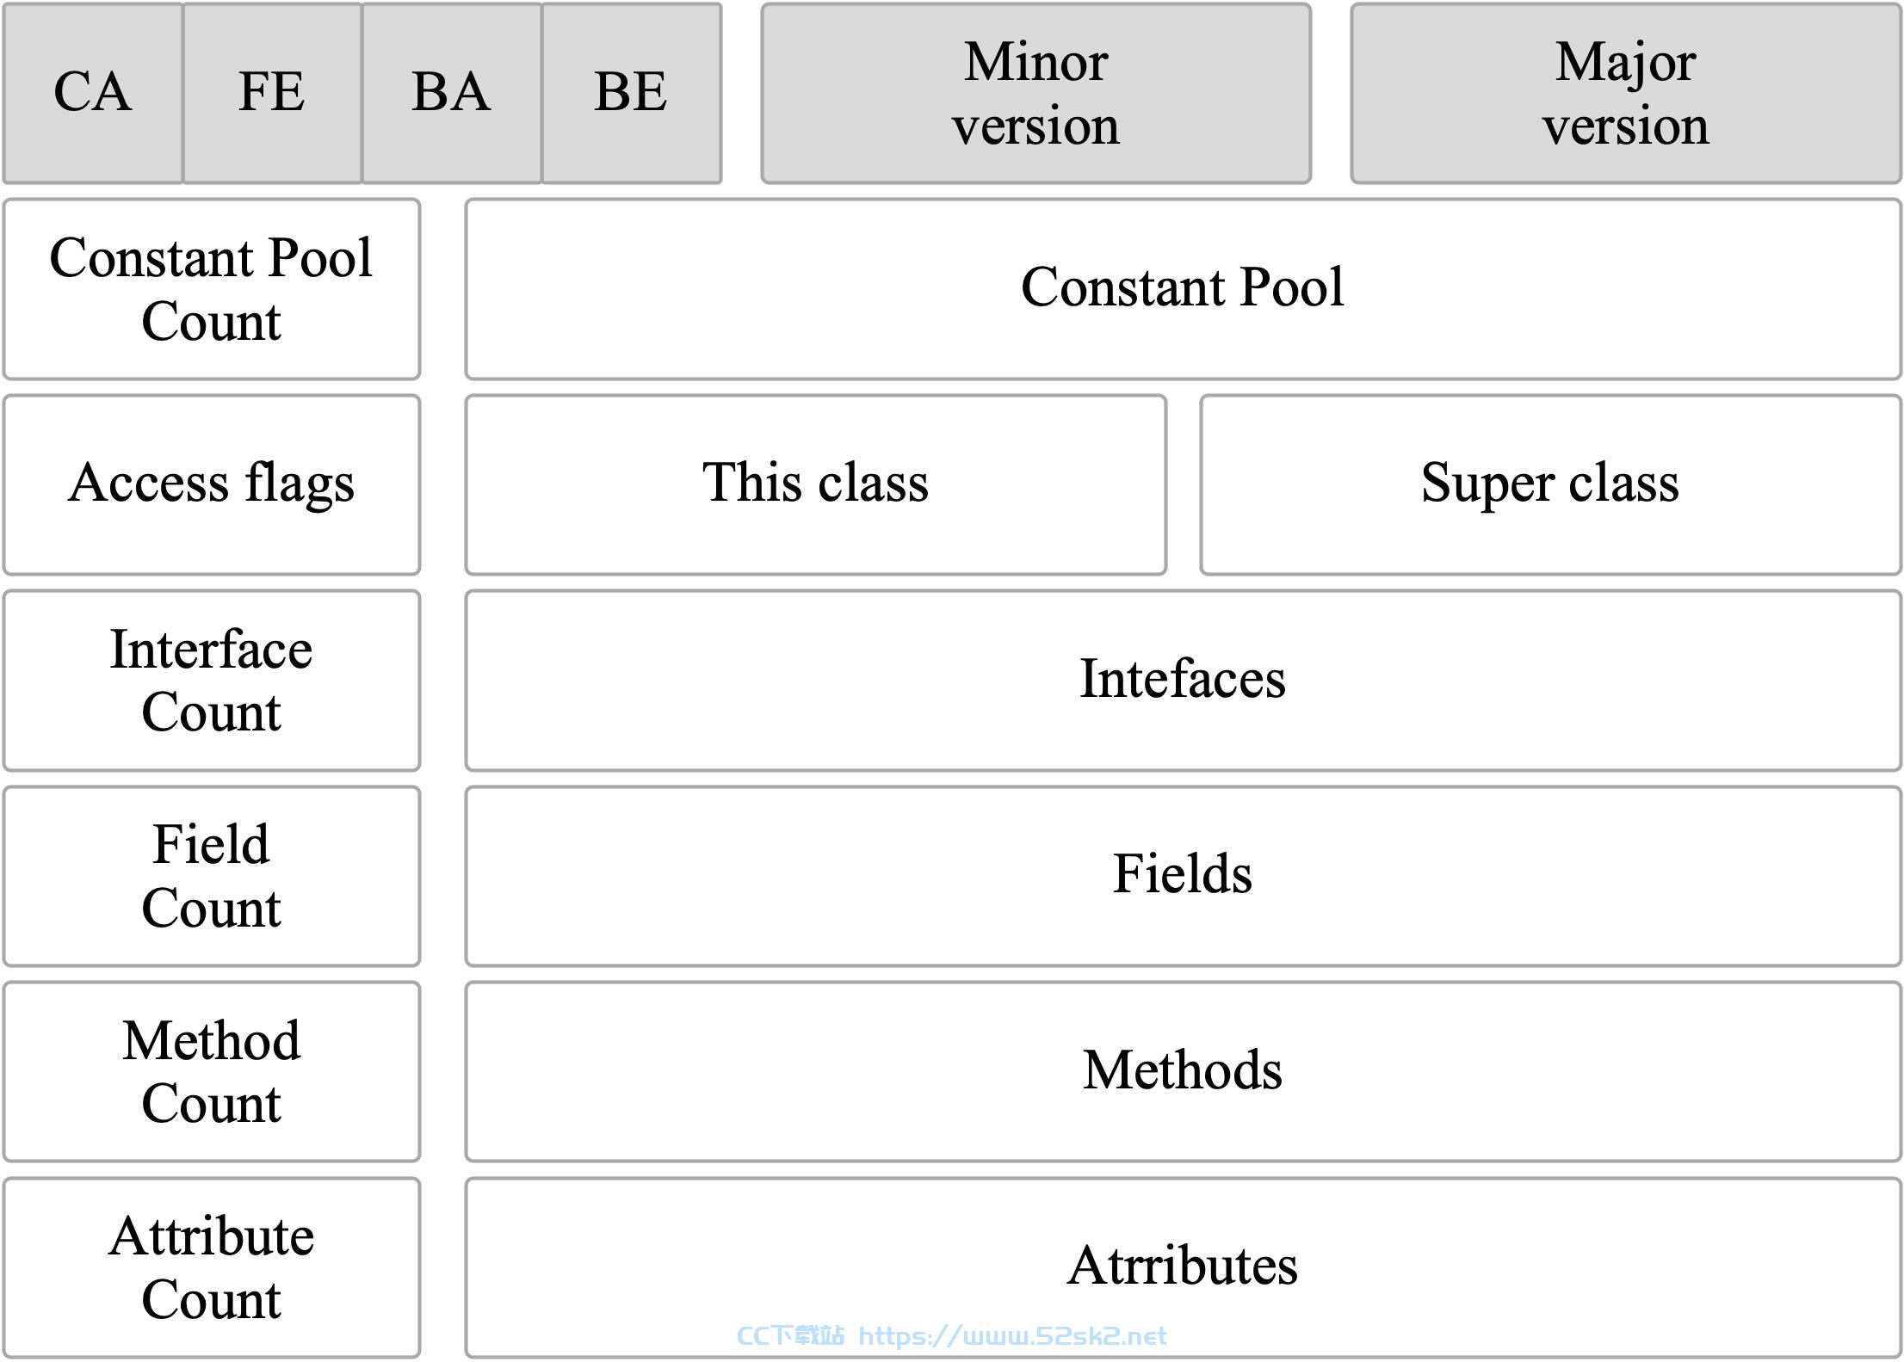Select the Attribute Count box
Screen dimensions: 1904x1362
[x=212, y=1268]
